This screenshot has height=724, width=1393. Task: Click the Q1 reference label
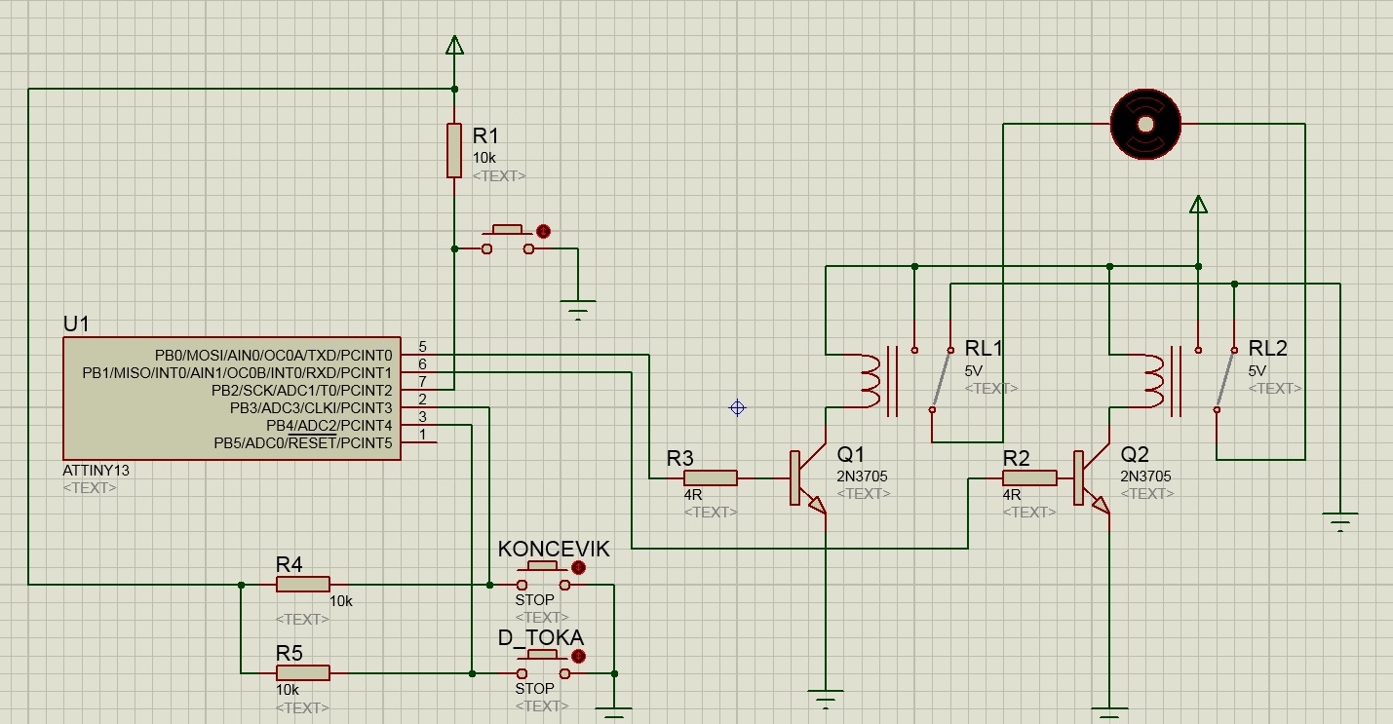(x=851, y=454)
